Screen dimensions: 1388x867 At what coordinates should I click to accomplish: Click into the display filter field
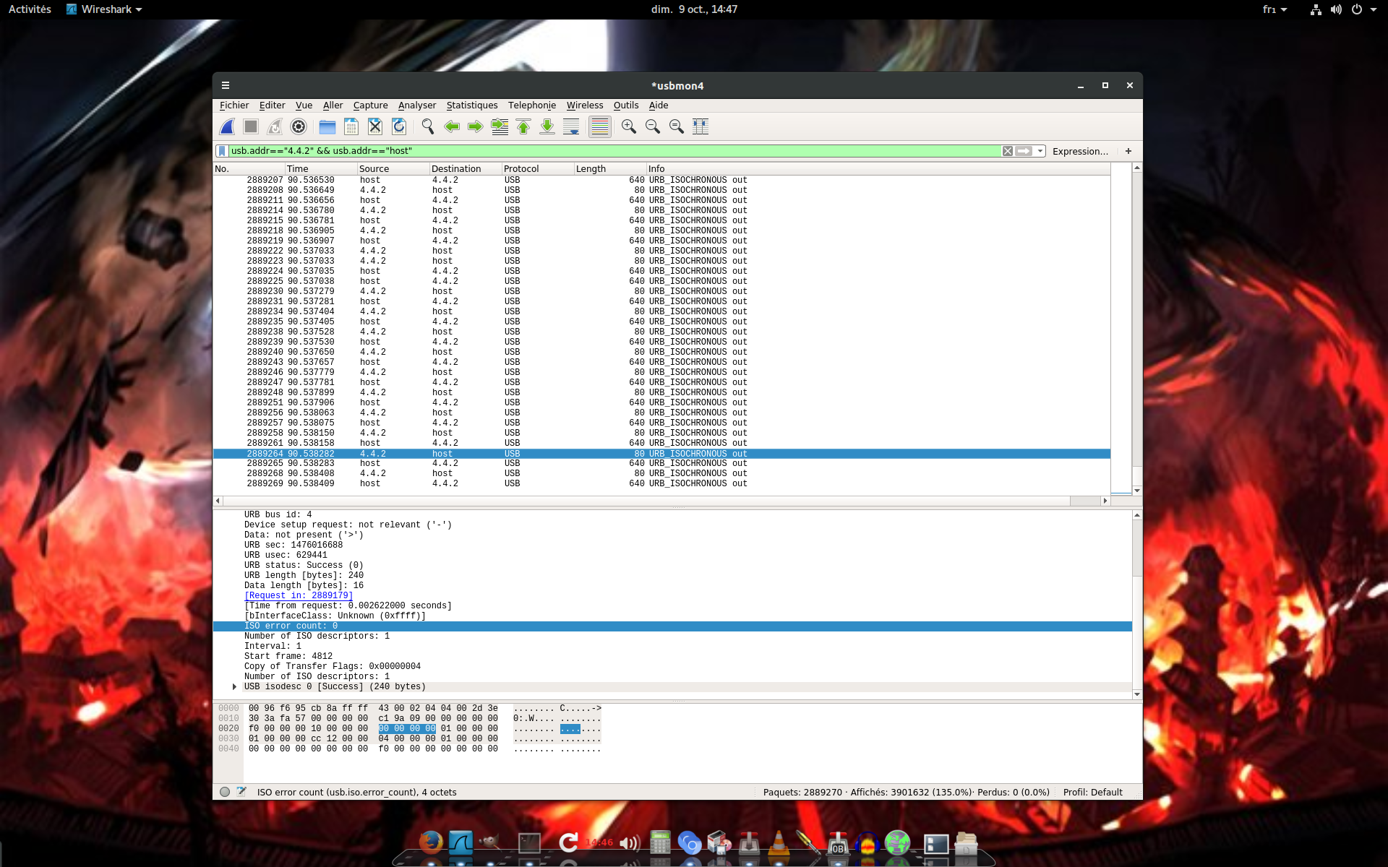point(614,151)
